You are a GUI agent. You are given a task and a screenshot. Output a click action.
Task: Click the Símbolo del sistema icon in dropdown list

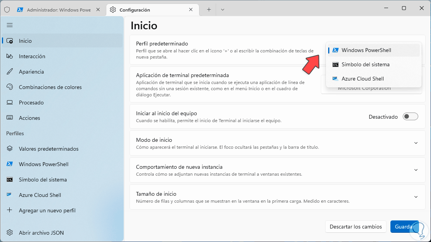click(x=336, y=65)
